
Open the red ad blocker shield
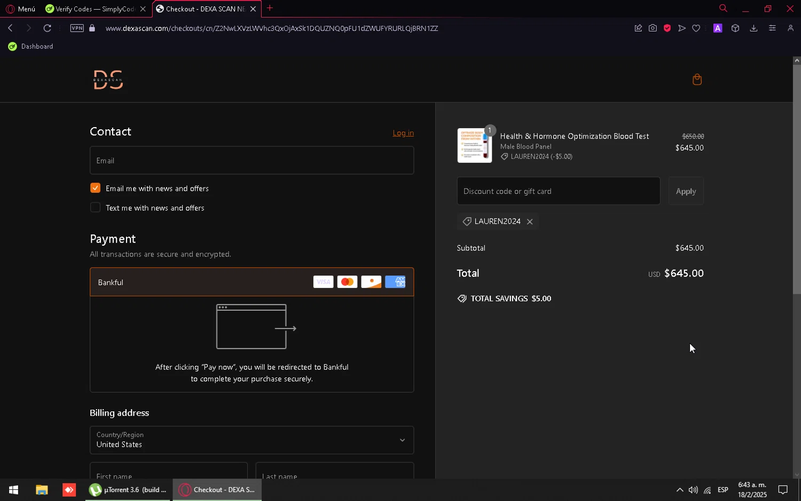667,28
